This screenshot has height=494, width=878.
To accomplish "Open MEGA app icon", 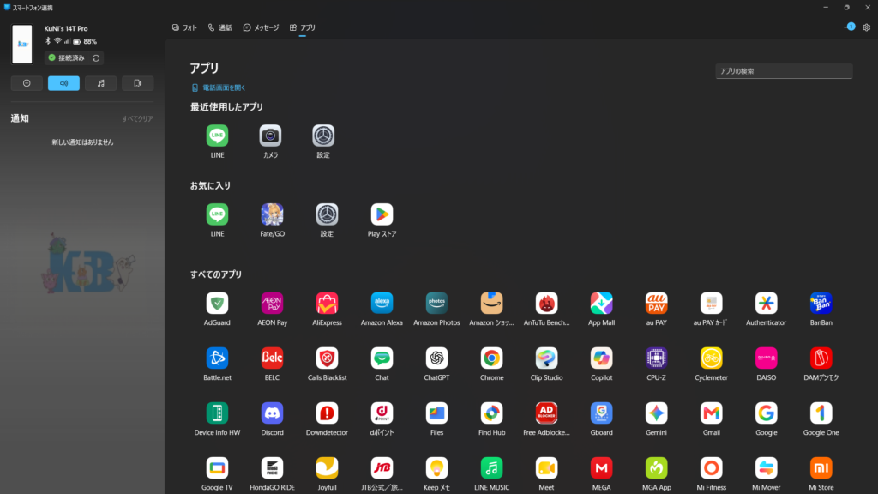I will (x=601, y=467).
